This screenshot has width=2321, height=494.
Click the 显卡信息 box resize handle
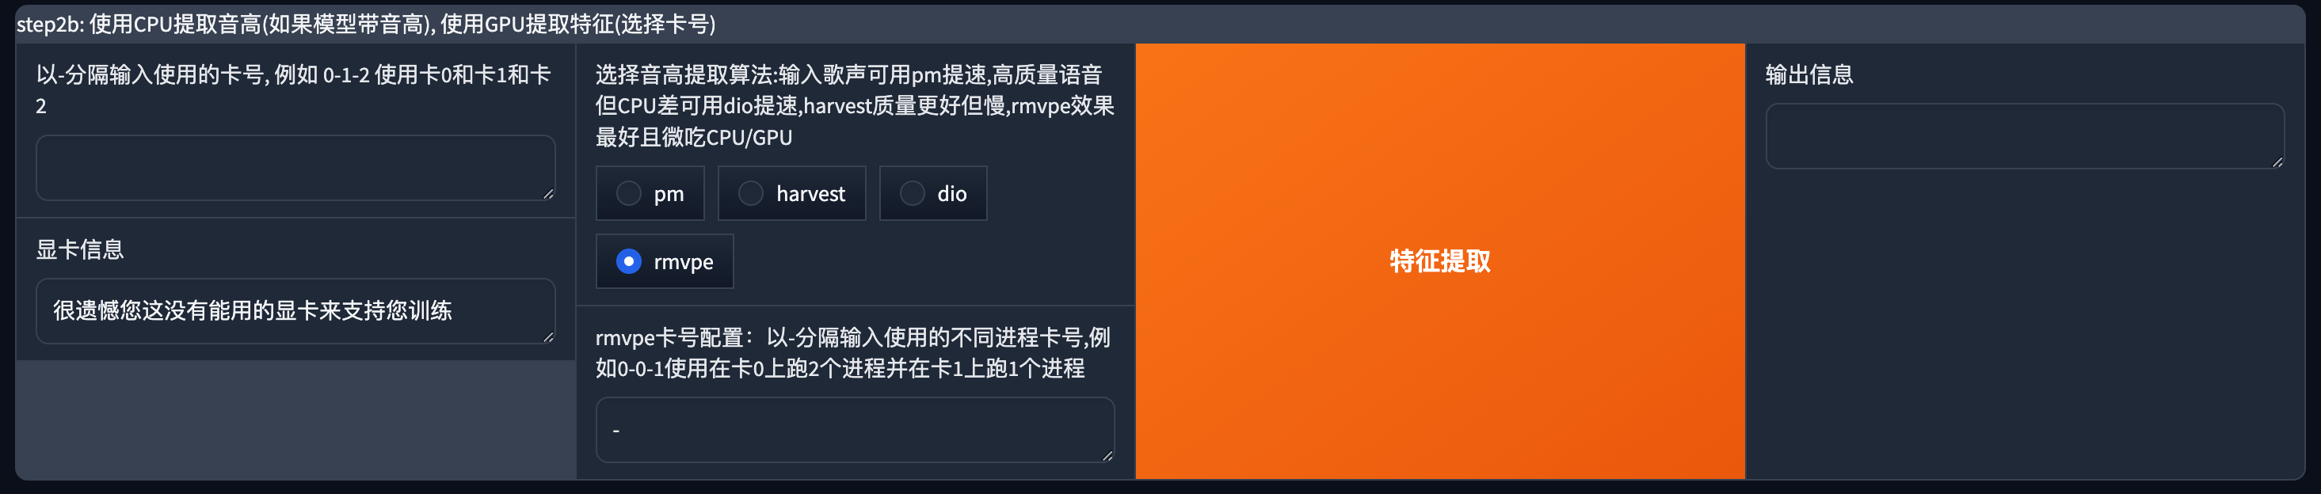(548, 336)
